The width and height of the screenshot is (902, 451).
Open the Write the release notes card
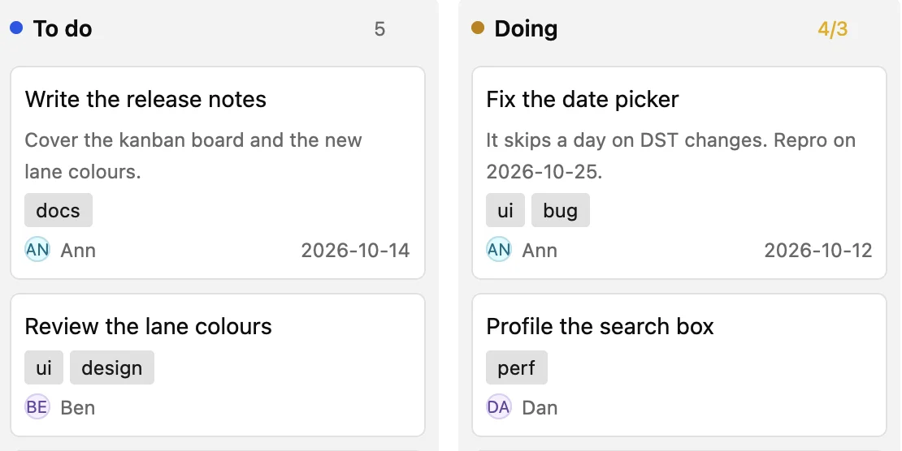[218, 173]
